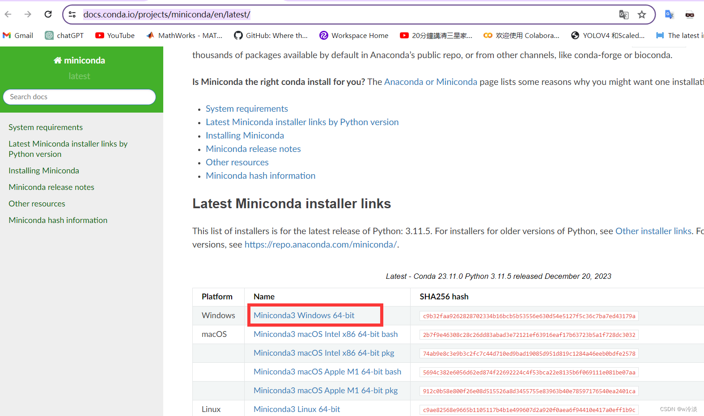Download Miniconda3 macOS Apple M1 64-bit pkg
The width and height of the screenshot is (704, 416).
tap(326, 391)
